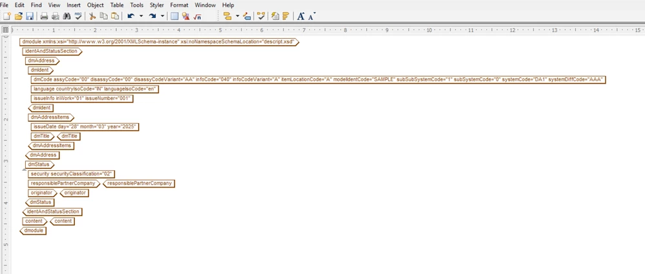Open a file using the folder icon
This screenshot has height=274, width=645.
18,16
